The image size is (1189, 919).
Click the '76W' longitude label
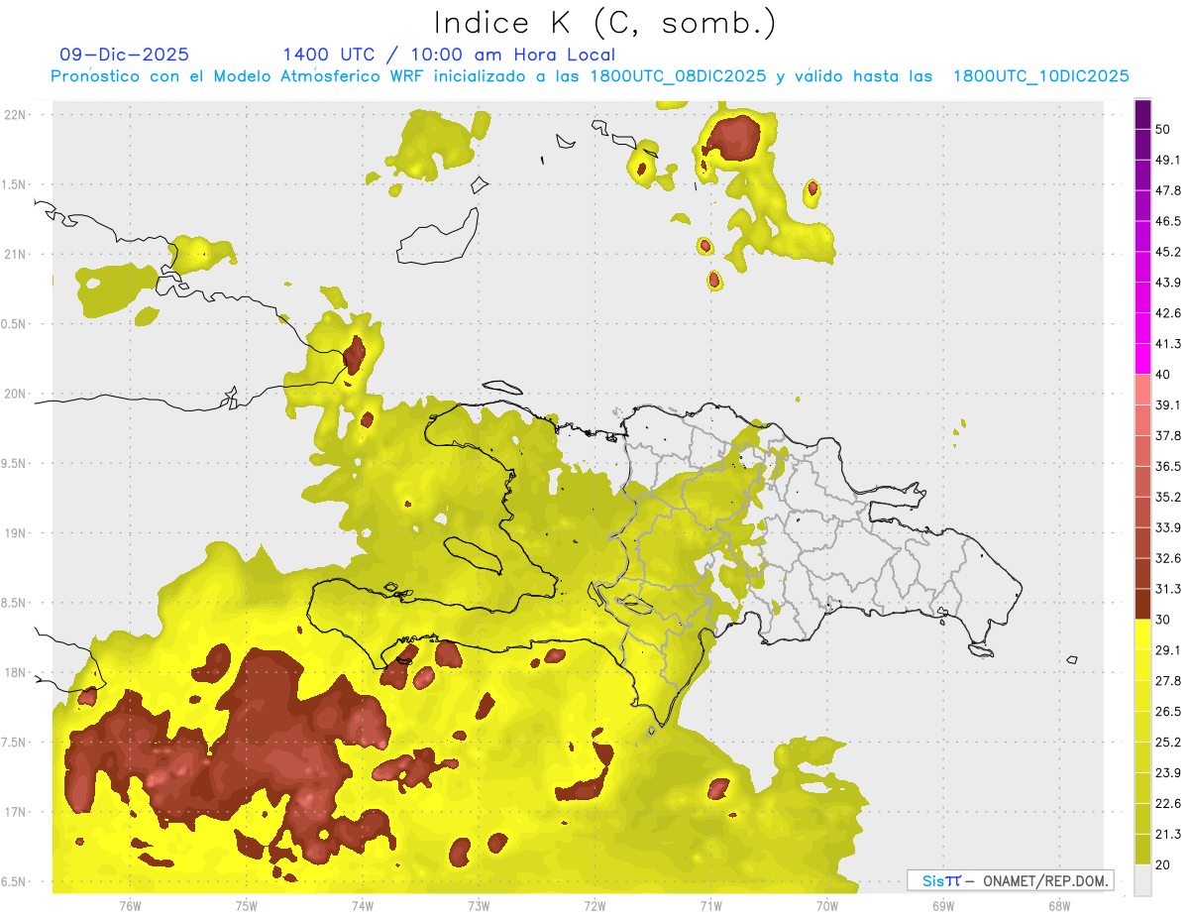pyautogui.click(x=130, y=906)
